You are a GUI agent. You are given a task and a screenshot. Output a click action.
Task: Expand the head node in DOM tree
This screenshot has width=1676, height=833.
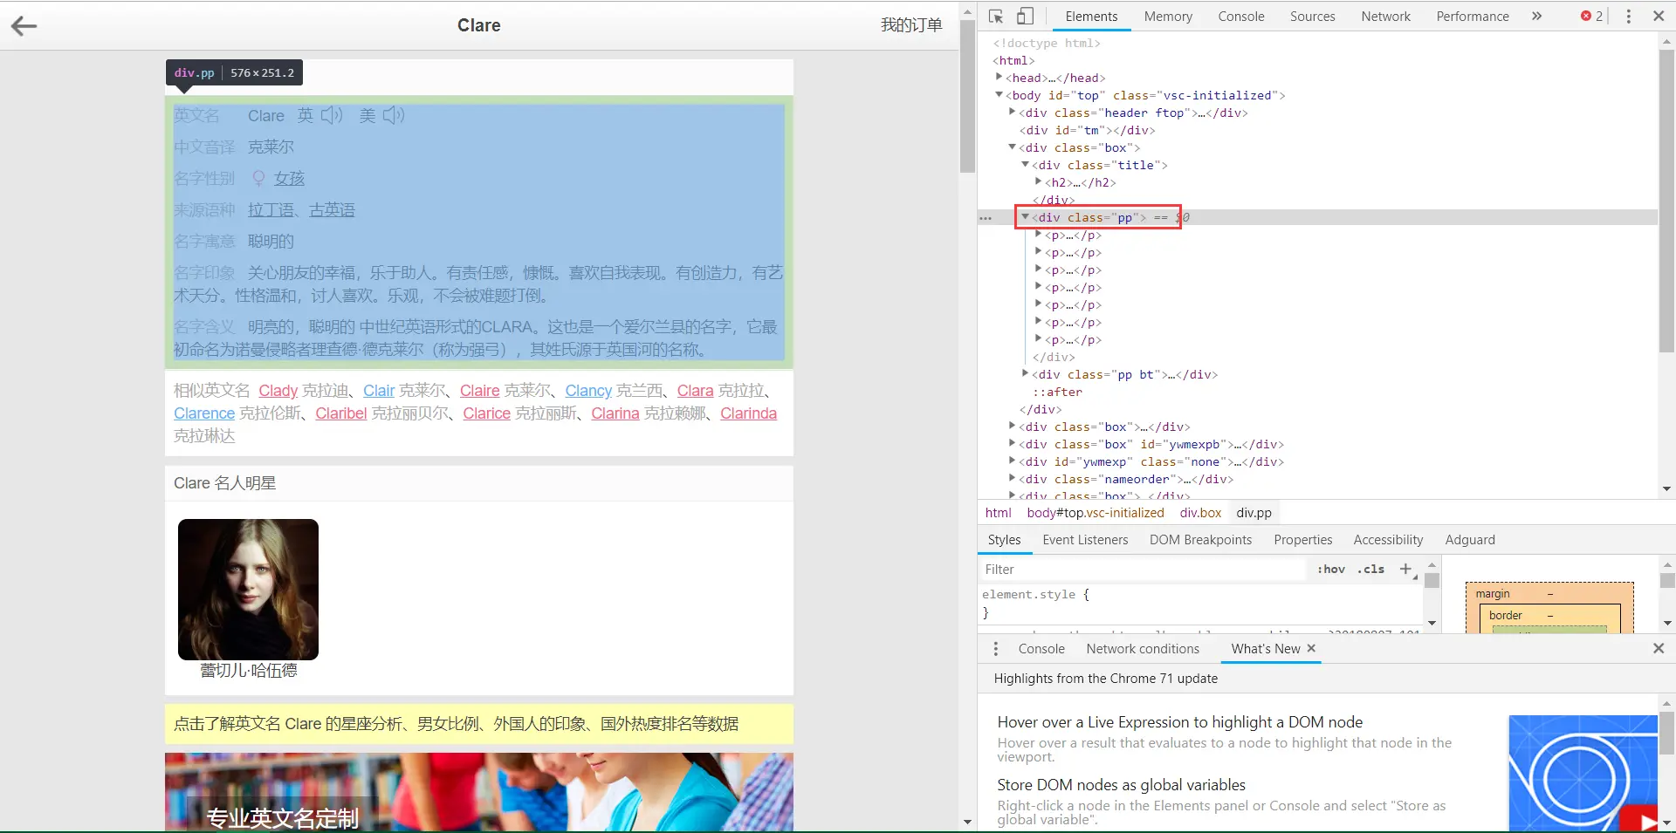coord(999,77)
